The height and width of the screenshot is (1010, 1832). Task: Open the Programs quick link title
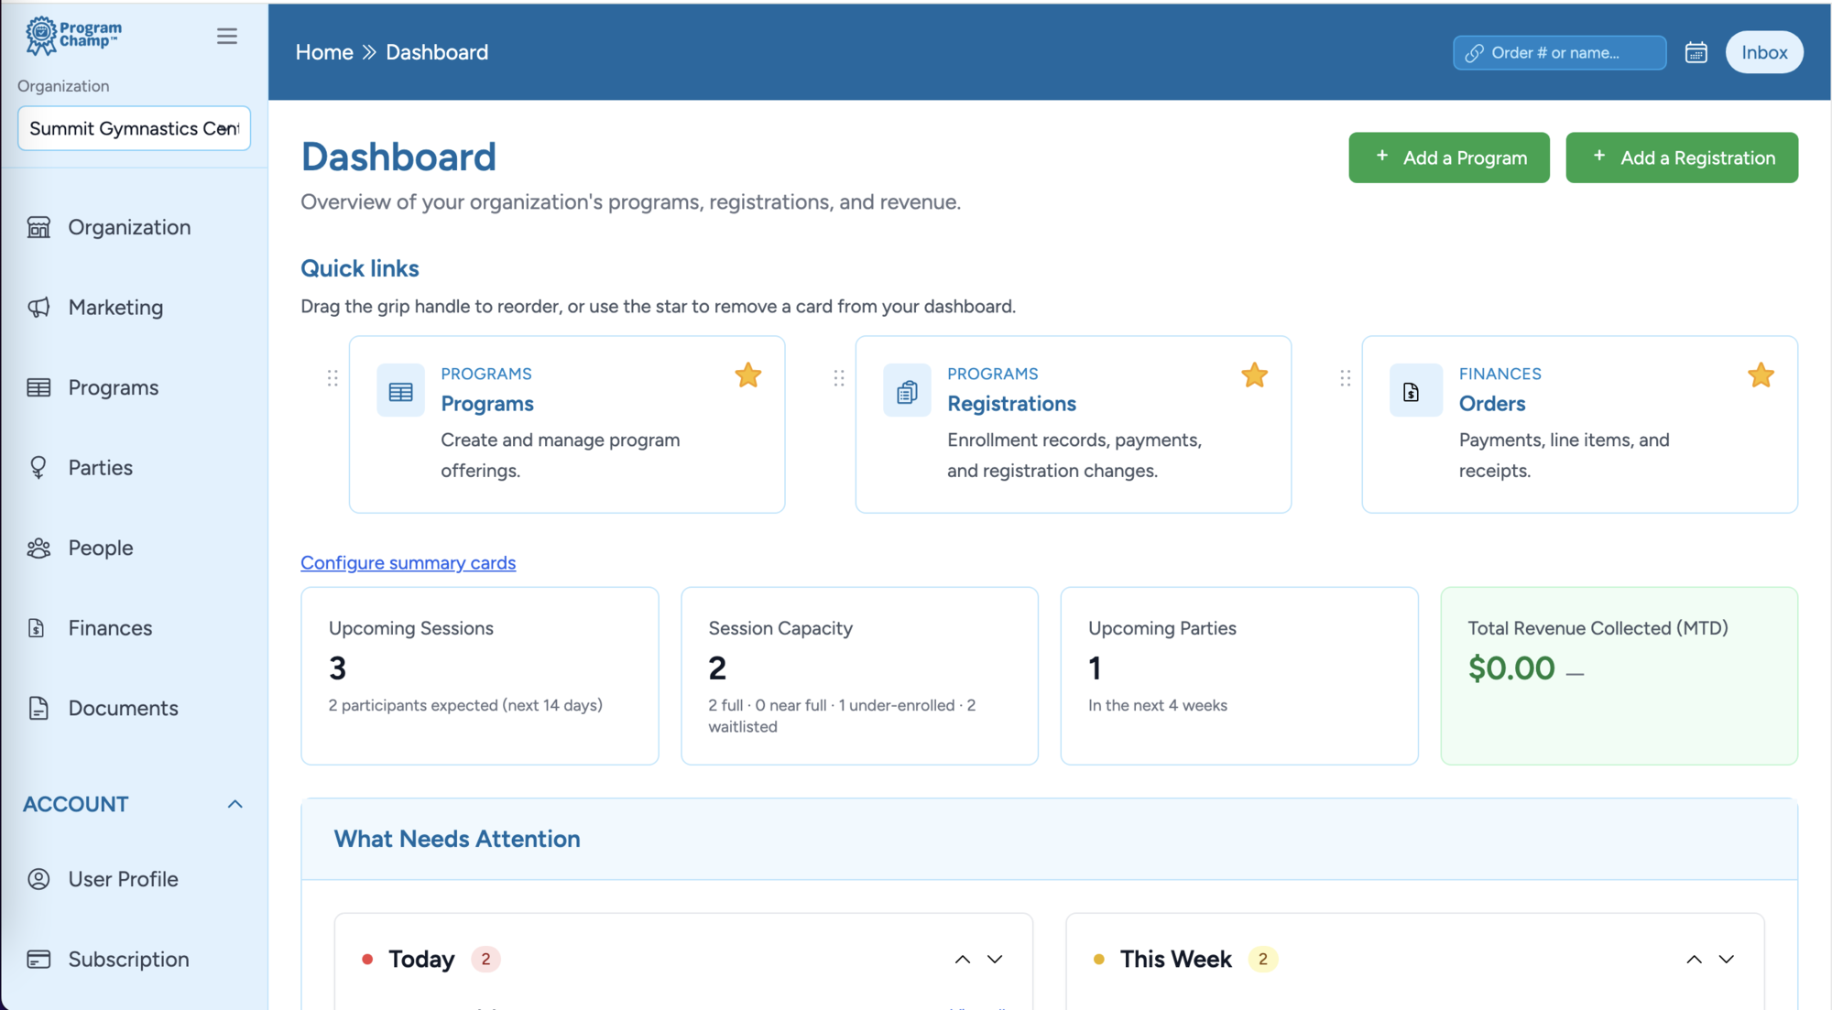tap(487, 404)
